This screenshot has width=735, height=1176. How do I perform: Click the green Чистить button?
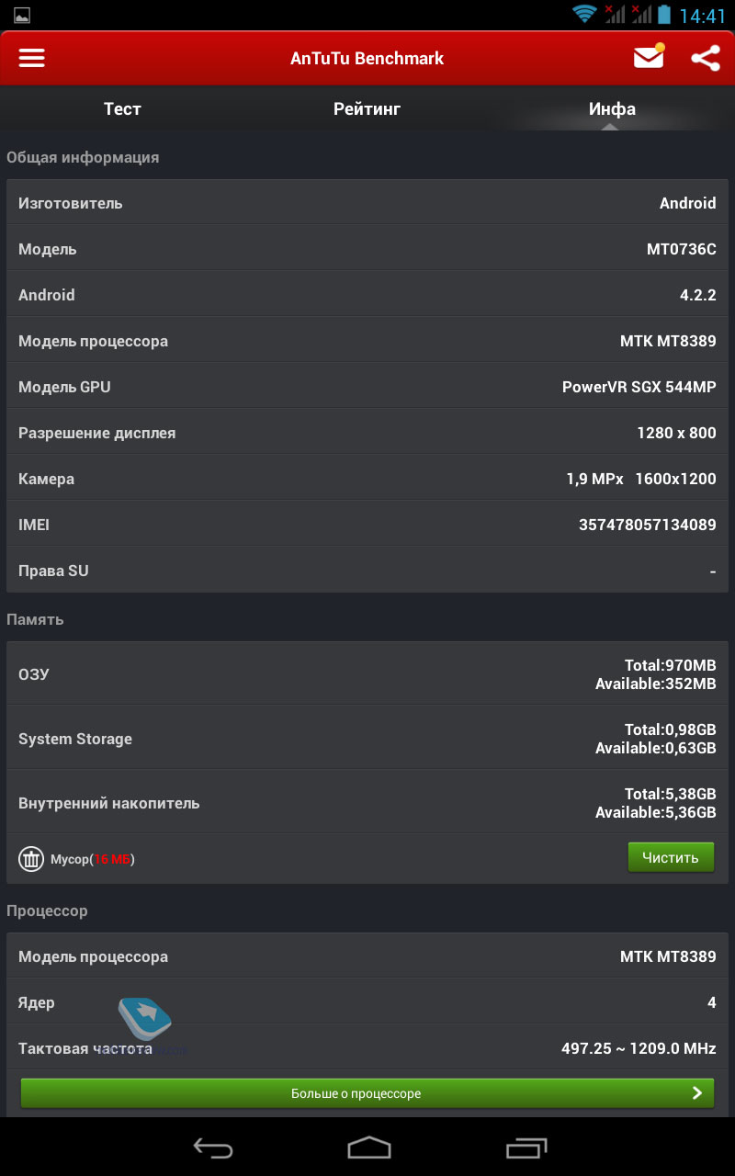click(x=671, y=857)
